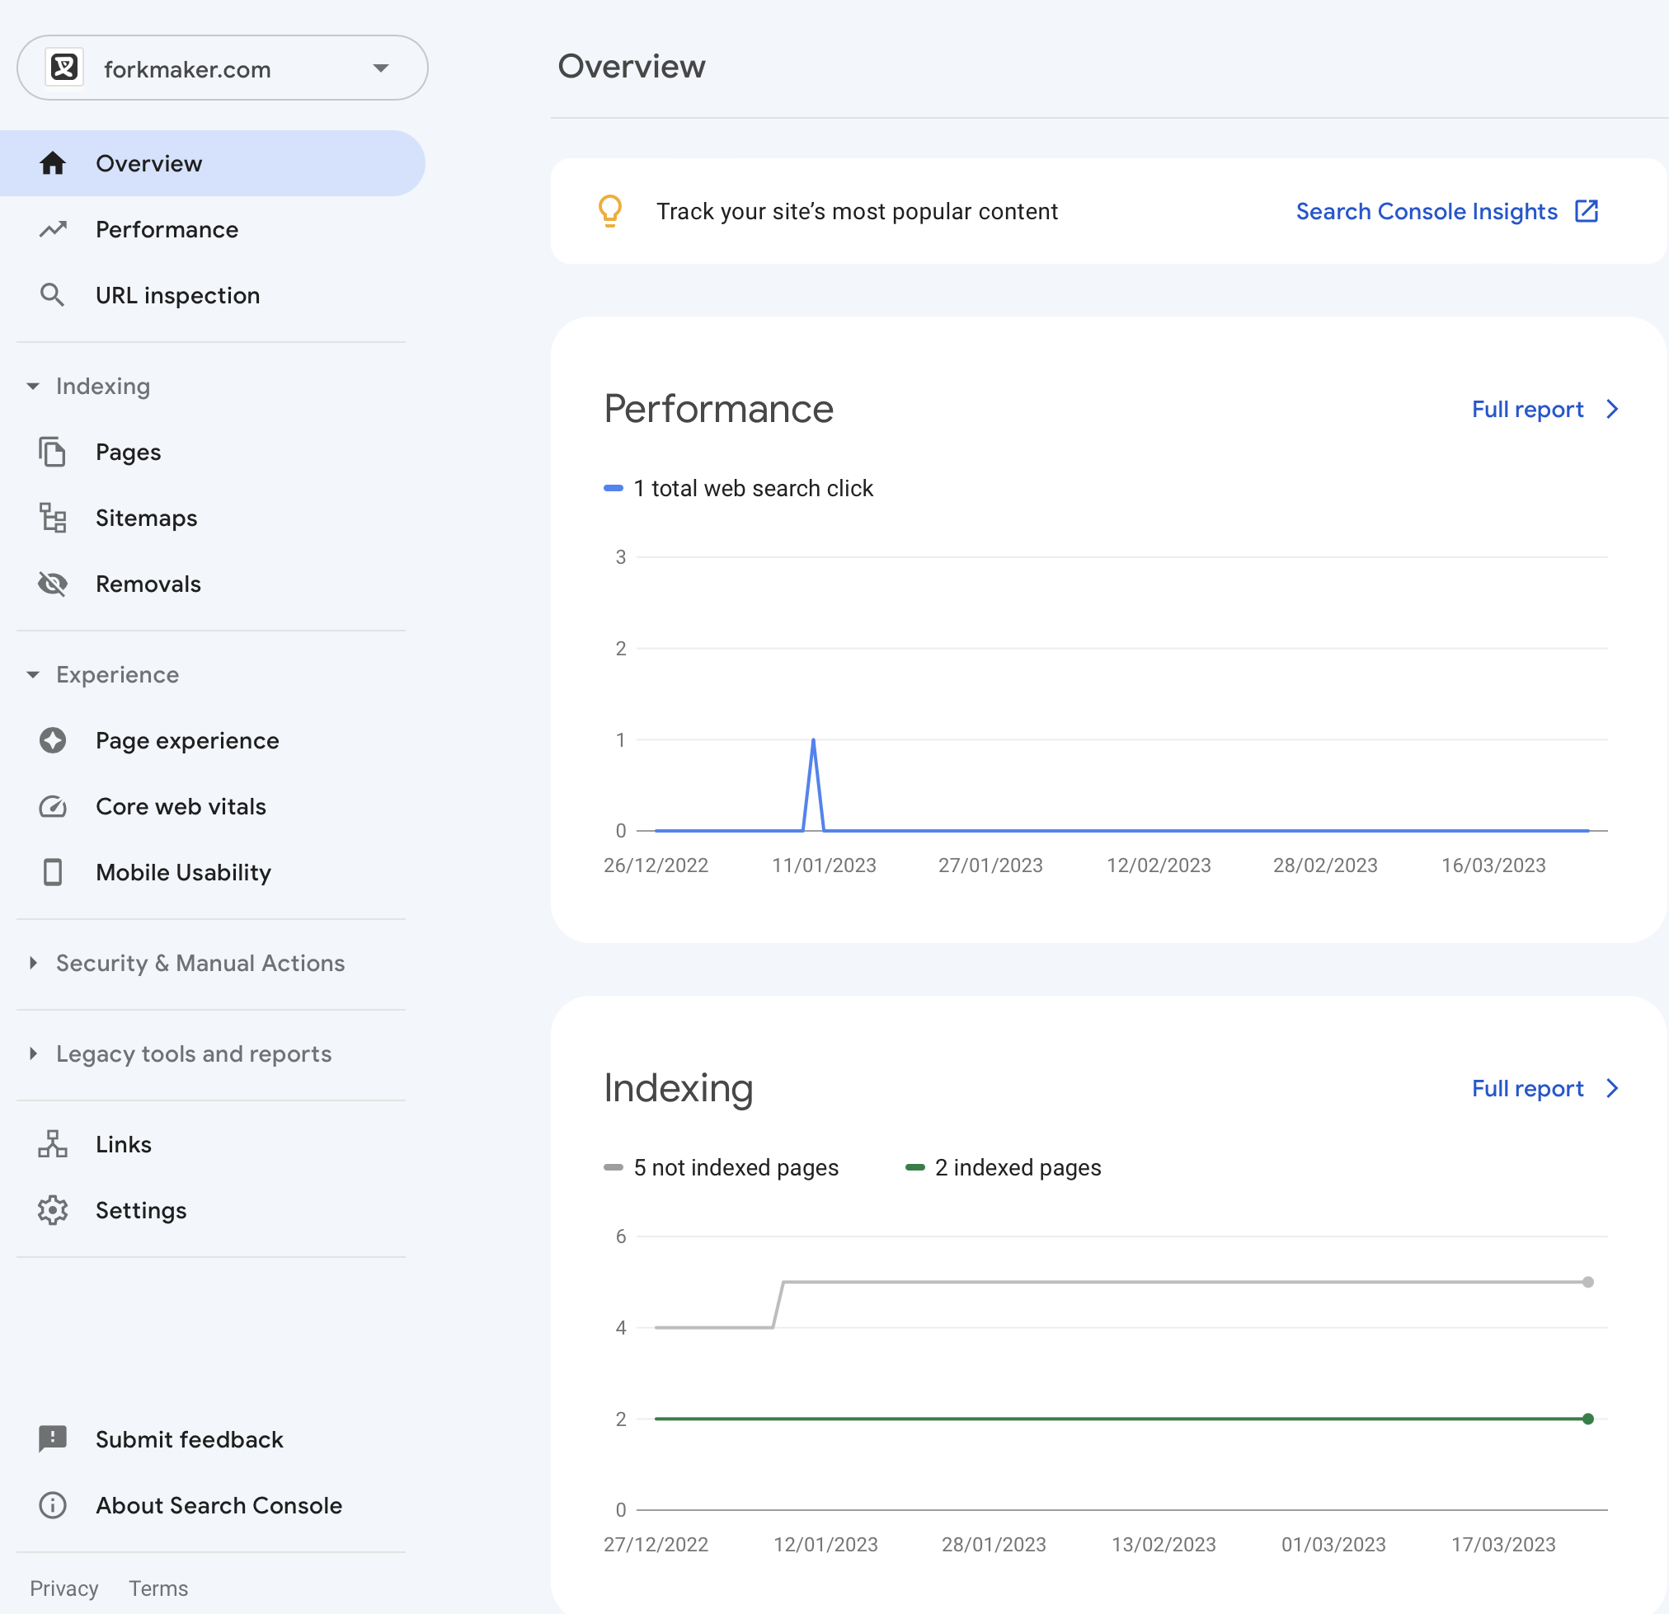Click the chevron next to Indexing Full report
This screenshot has width=1669, height=1614.
[x=1612, y=1089]
